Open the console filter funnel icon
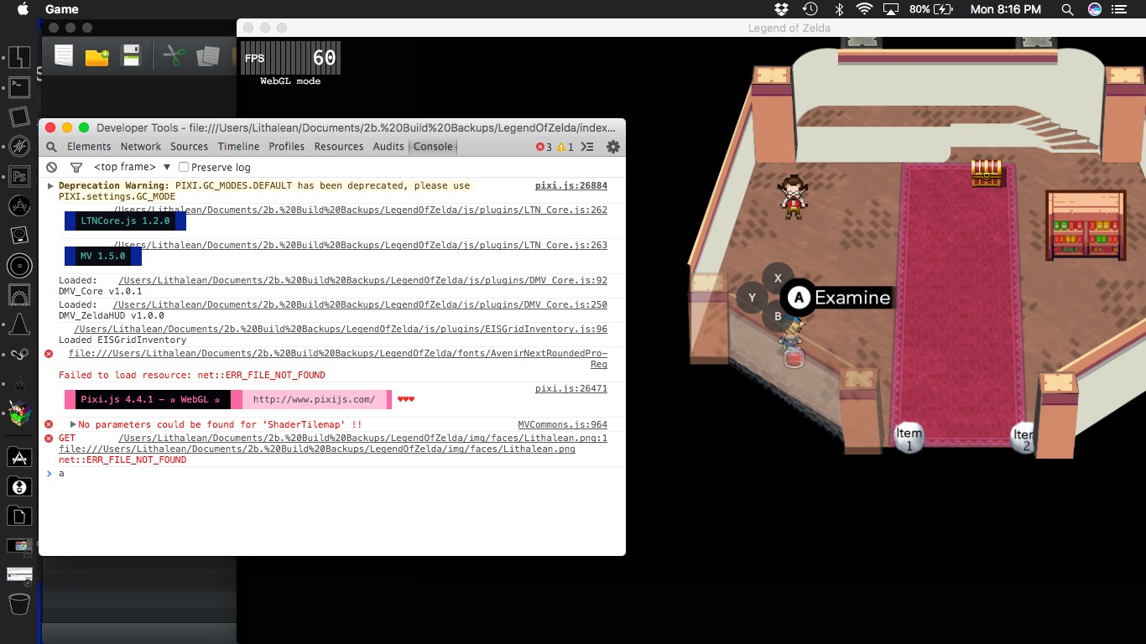The width and height of the screenshot is (1146, 644). [x=76, y=167]
